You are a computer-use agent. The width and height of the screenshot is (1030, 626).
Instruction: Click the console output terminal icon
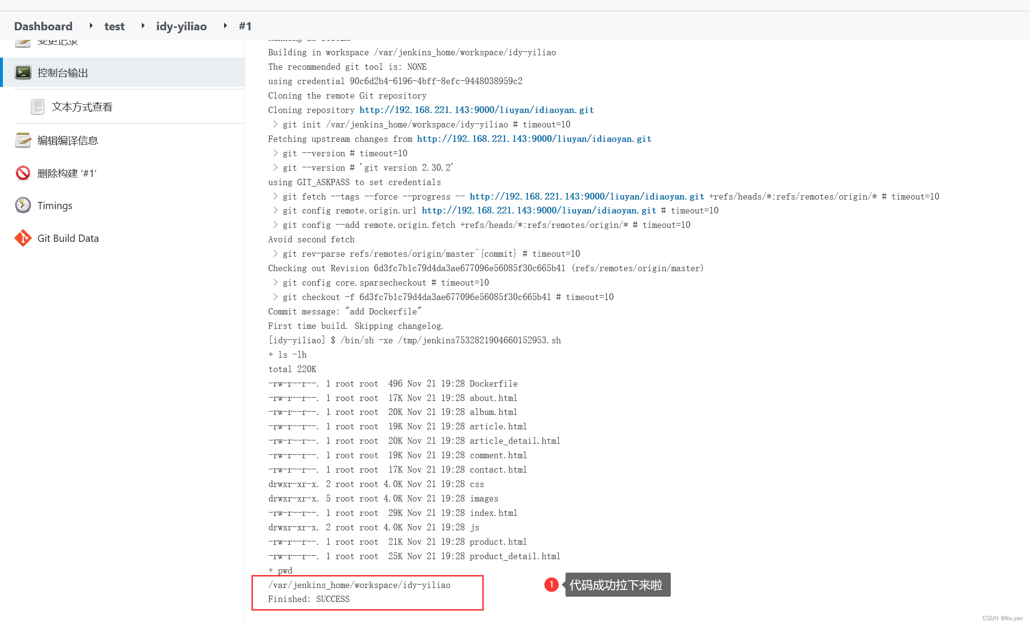tap(23, 73)
